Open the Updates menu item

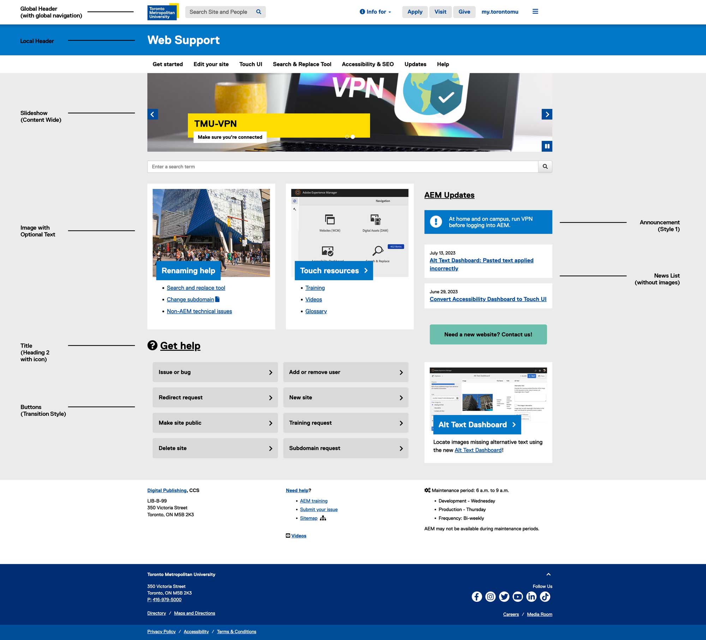click(415, 64)
